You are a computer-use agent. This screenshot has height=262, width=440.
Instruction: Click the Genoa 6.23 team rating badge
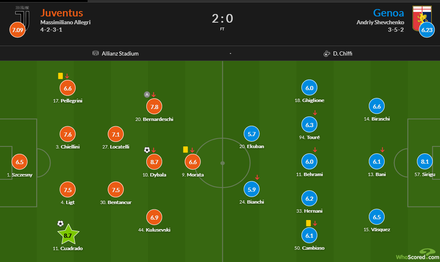[x=427, y=30]
